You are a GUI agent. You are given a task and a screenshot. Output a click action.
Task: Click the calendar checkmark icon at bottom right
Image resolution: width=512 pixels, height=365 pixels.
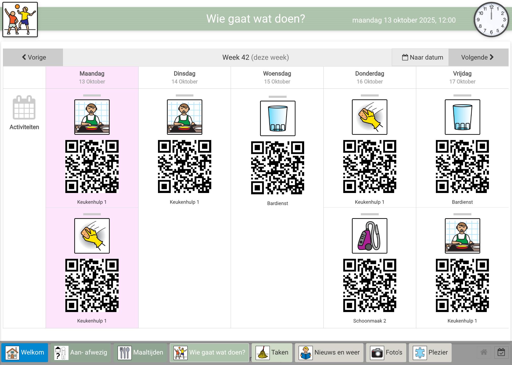(x=501, y=352)
